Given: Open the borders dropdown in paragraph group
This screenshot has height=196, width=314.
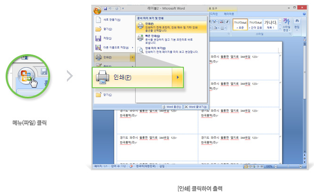Looking at the screenshot, I should pos(223,28).
